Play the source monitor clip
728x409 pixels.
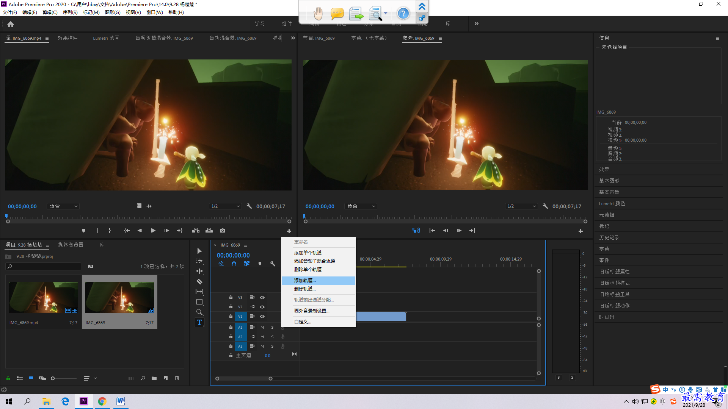[153, 231]
